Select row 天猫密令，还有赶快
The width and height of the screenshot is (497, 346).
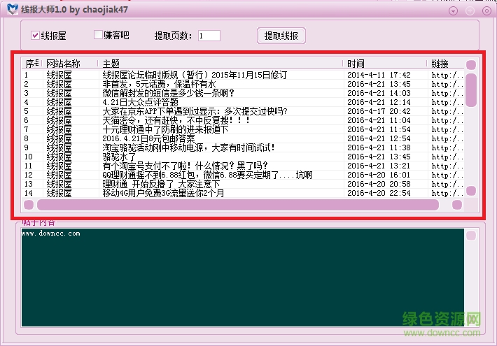click(x=243, y=120)
